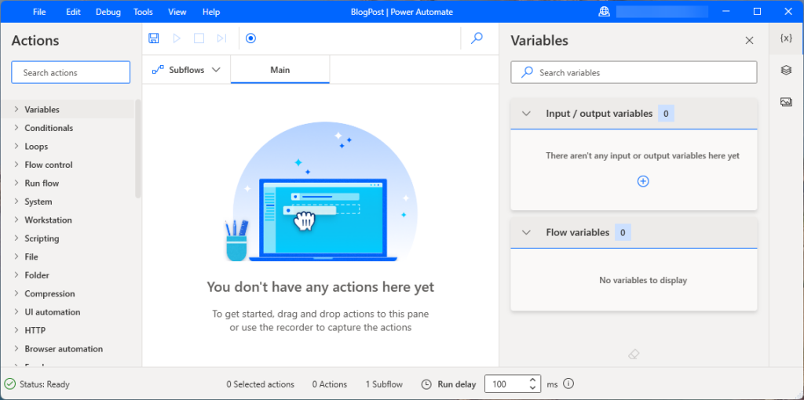This screenshot has width=804, height=400.
Task: Toggle the {x} variables pane icon
Action: [786, 38]
